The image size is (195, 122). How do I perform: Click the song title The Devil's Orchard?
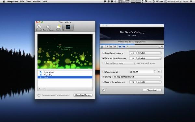(x=132, y=32)
